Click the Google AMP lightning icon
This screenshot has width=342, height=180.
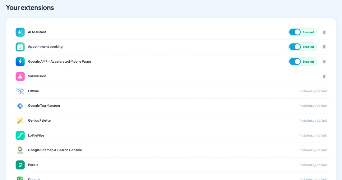tap(20, 61)
